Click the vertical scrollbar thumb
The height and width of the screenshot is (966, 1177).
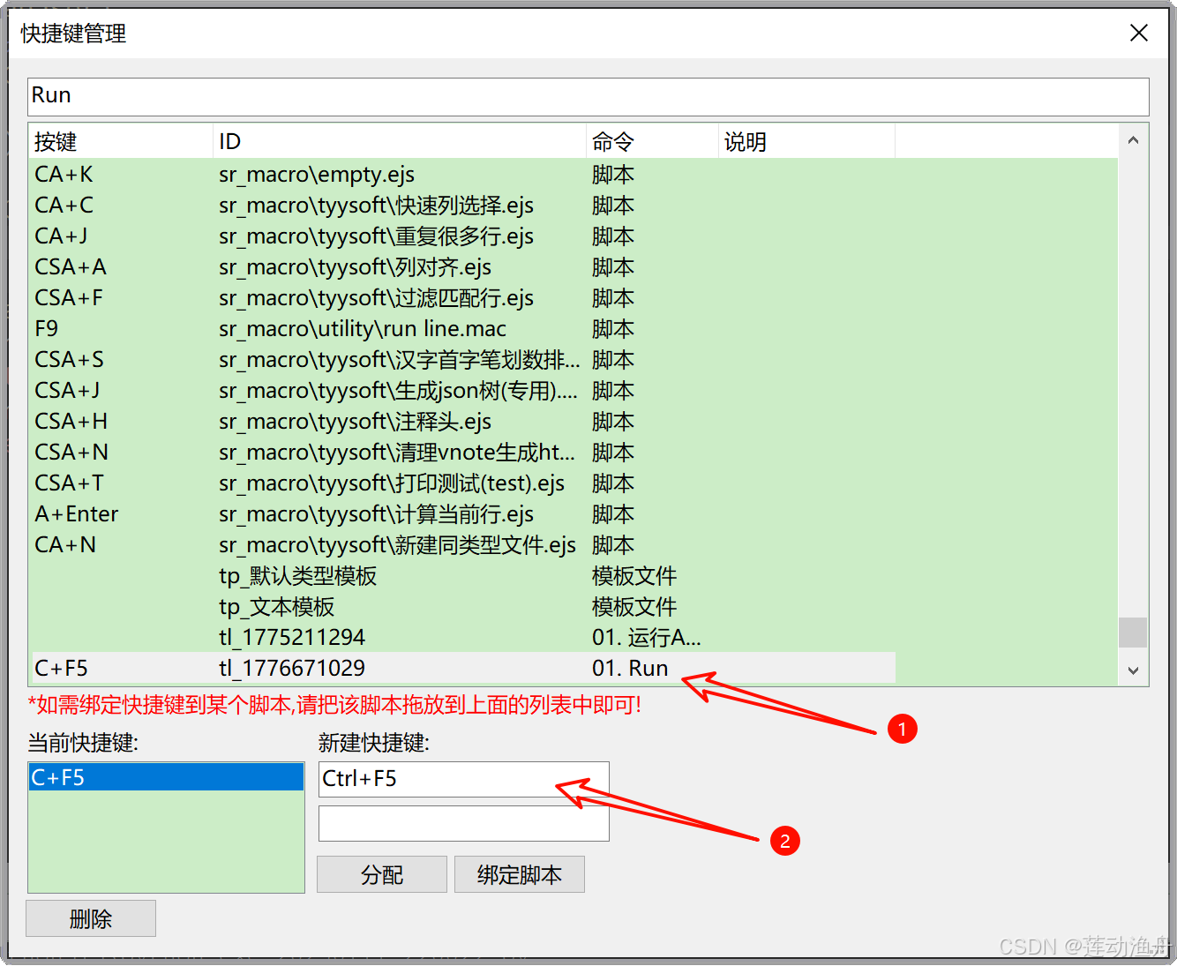[x=1133, y=633]
